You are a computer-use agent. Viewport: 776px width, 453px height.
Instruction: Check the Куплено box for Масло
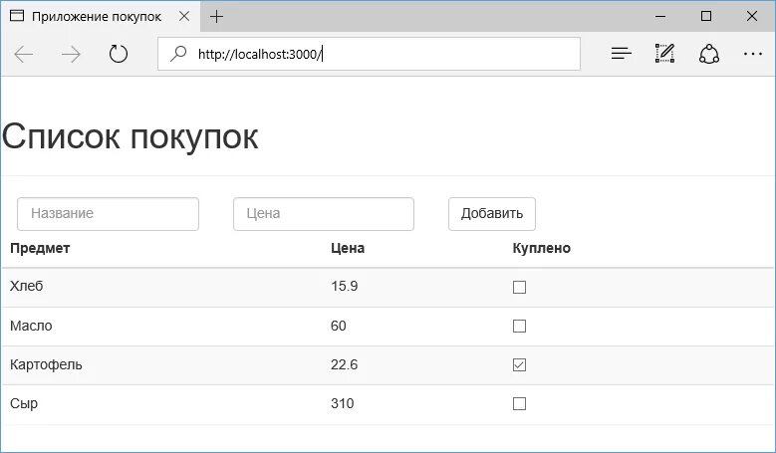519,326
